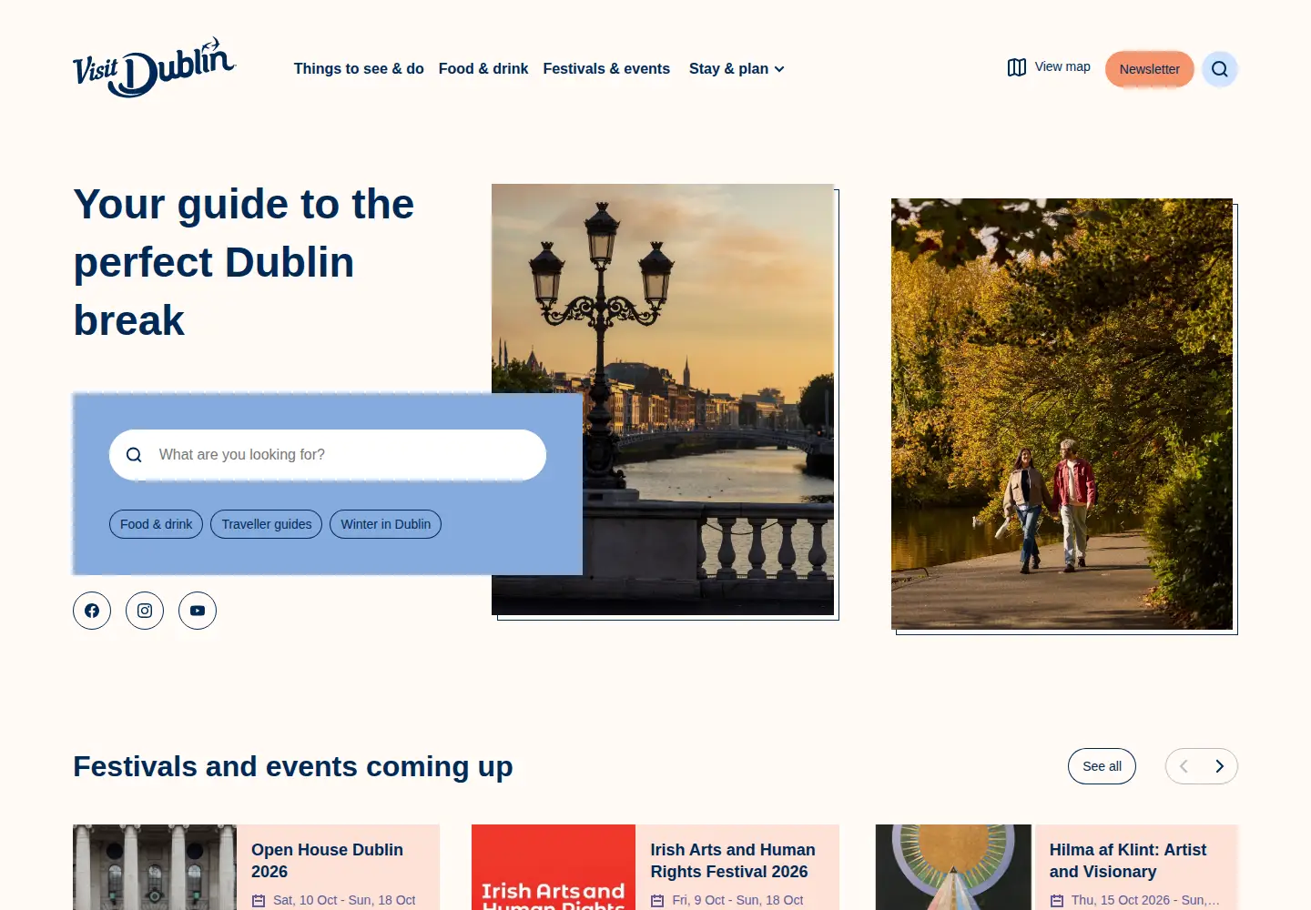Open the Open House Dublin 2026 event
This screenshot has height=910, width=1311.
pos(327,861)
